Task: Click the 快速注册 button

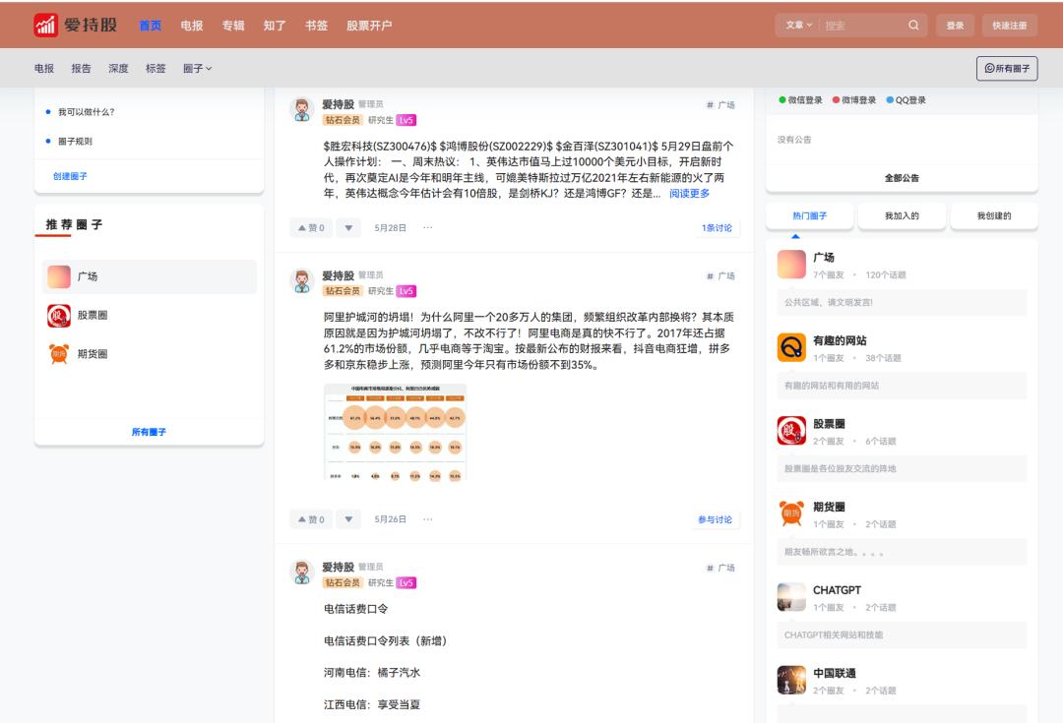Action: point(1010,25)
